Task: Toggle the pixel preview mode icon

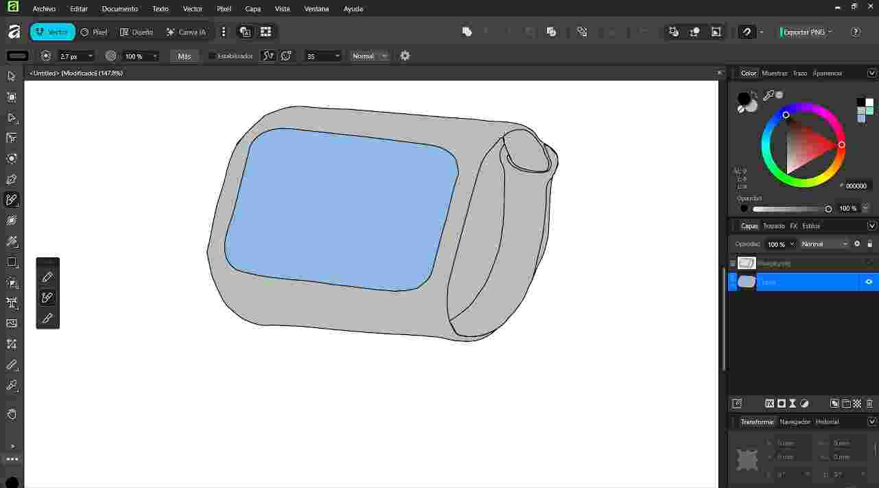Action: click(x=246, y=32)
